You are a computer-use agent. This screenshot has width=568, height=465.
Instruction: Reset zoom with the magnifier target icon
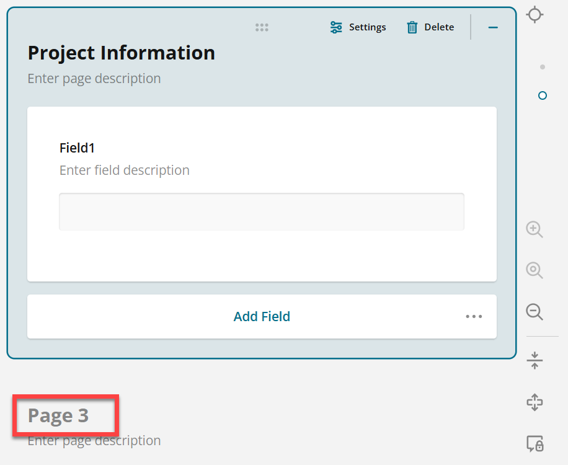pos(535,270)
